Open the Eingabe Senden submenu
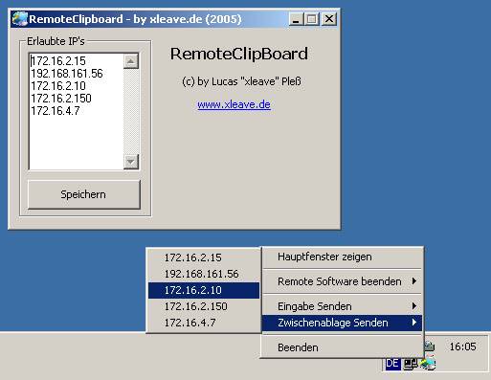Viewport: 491px width, 380px height. coord(342,306)
